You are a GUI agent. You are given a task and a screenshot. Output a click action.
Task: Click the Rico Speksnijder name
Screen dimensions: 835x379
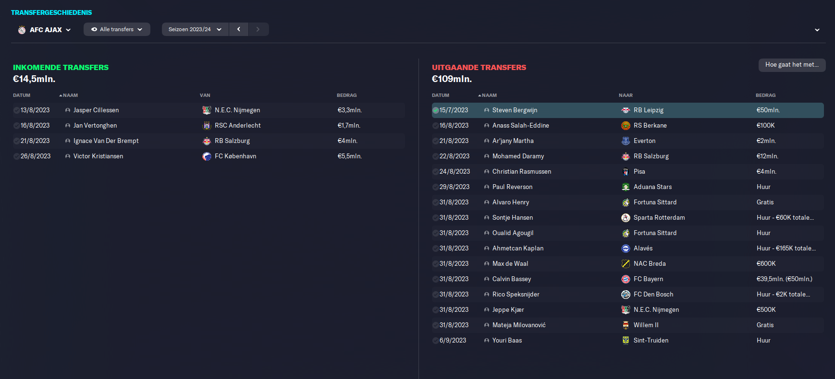[x=516, y=295]
